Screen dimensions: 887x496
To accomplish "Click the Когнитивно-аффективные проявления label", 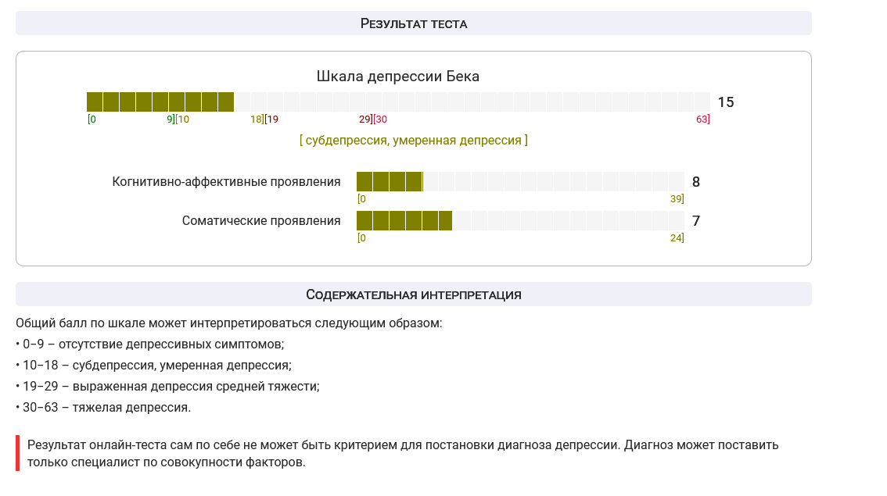I will (x=226, y=182).
